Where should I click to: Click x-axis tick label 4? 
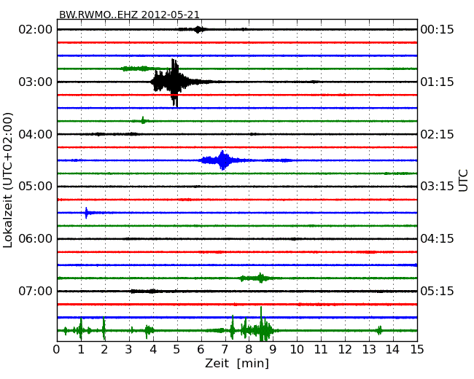[153, 349]
